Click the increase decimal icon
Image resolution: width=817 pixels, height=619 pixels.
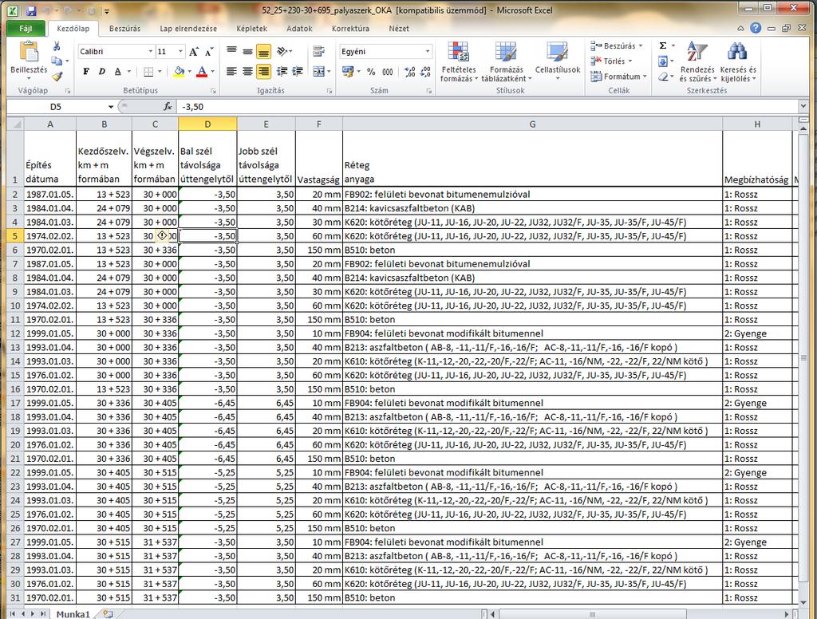click(409, 71)
